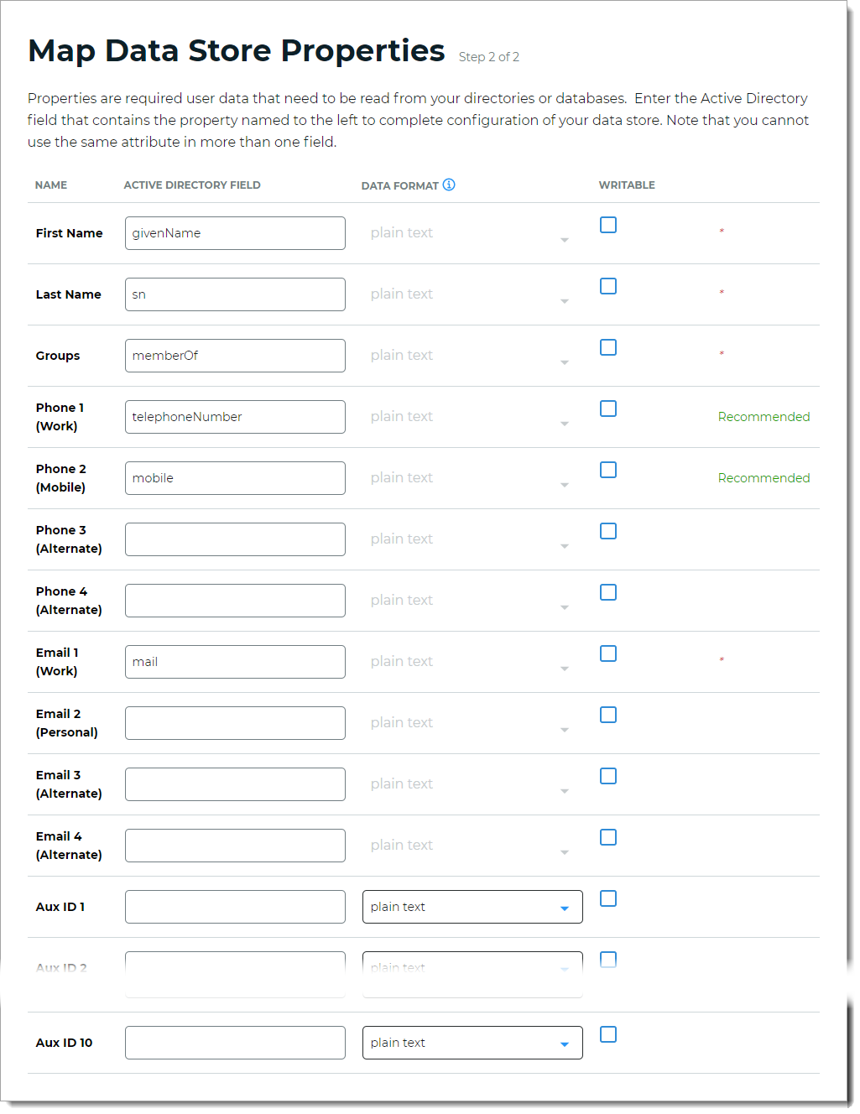860x1114 pixels.
Task: Check the Writable box for Groups
Action: [608, 347]
